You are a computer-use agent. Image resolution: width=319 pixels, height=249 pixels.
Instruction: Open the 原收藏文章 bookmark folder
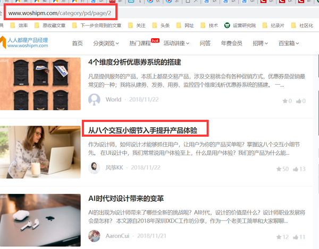(50, 25)
